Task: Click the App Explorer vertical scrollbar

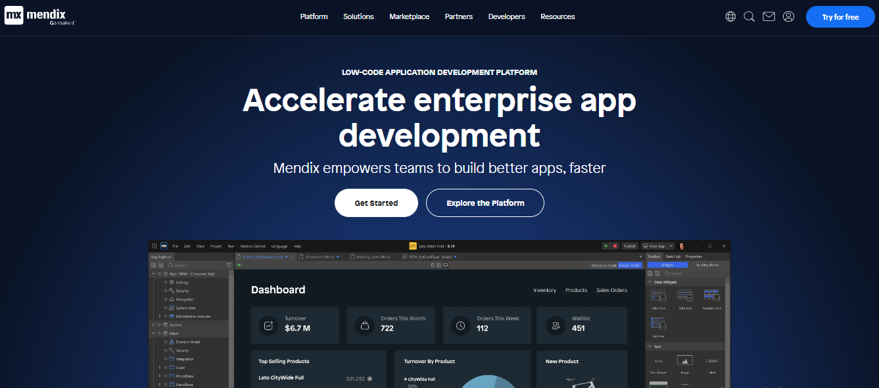Action: point(231,329)
